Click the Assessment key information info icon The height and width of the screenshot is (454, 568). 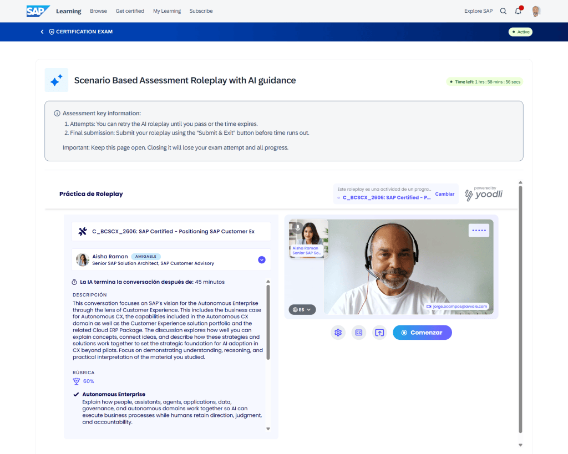[x=57, y=113]
